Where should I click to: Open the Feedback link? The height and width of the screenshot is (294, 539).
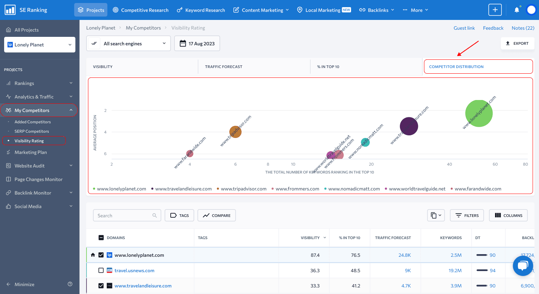493,28
